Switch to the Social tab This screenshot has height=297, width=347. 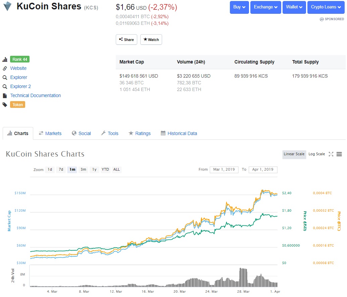(82, 133)
